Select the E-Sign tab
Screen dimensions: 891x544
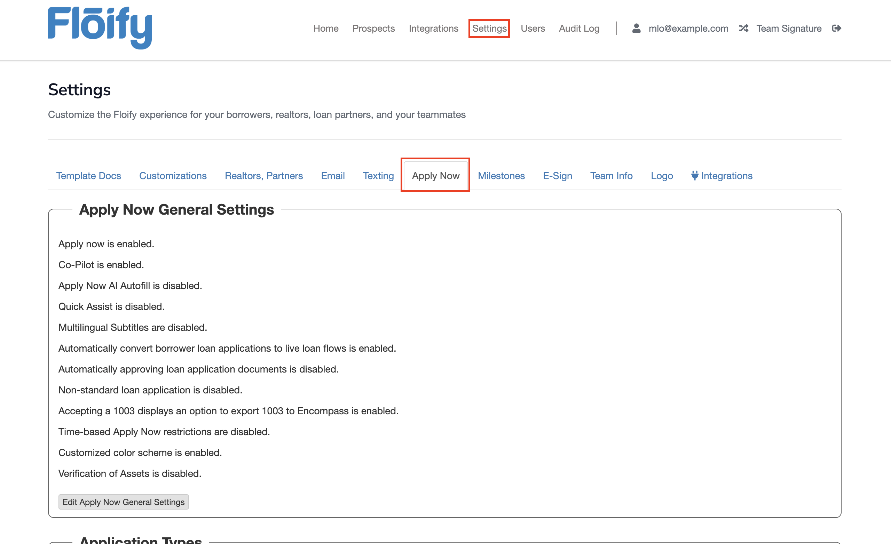(557, 176)
